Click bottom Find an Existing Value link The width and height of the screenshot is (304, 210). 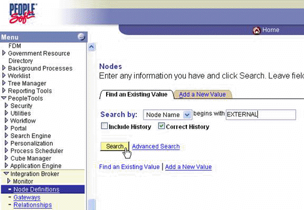129,167
